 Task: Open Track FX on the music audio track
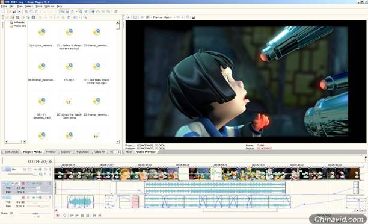point(34,184)
